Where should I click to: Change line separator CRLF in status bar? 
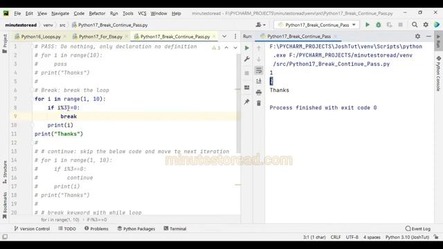point(335,237)
